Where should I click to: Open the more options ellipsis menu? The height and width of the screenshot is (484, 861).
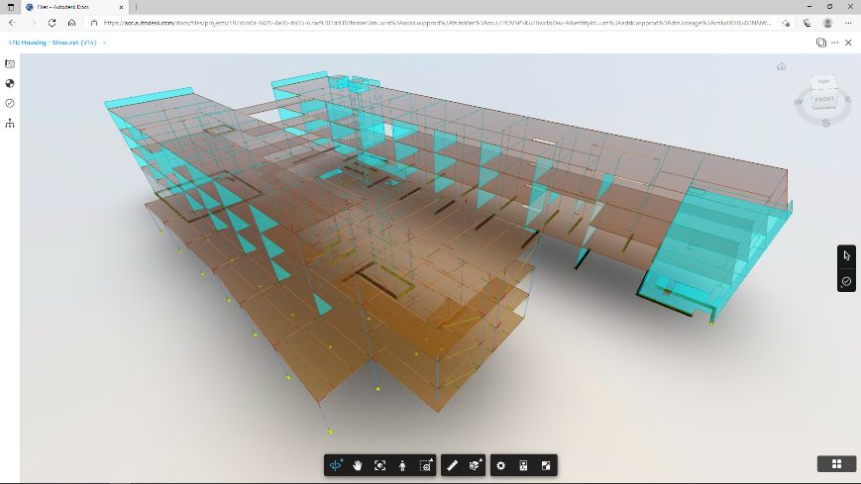point(835,43)
